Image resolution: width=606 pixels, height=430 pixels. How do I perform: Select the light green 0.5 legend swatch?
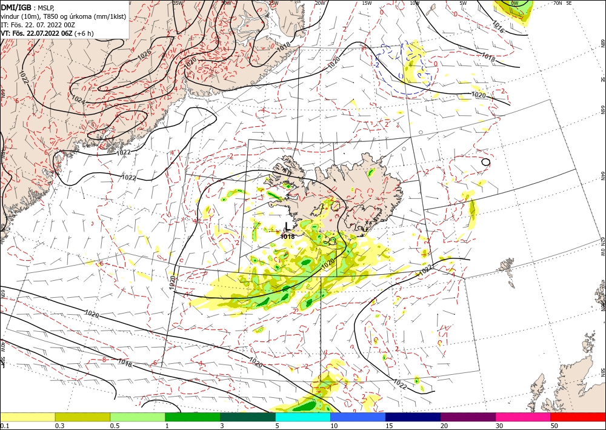click(x=138, y=417)
